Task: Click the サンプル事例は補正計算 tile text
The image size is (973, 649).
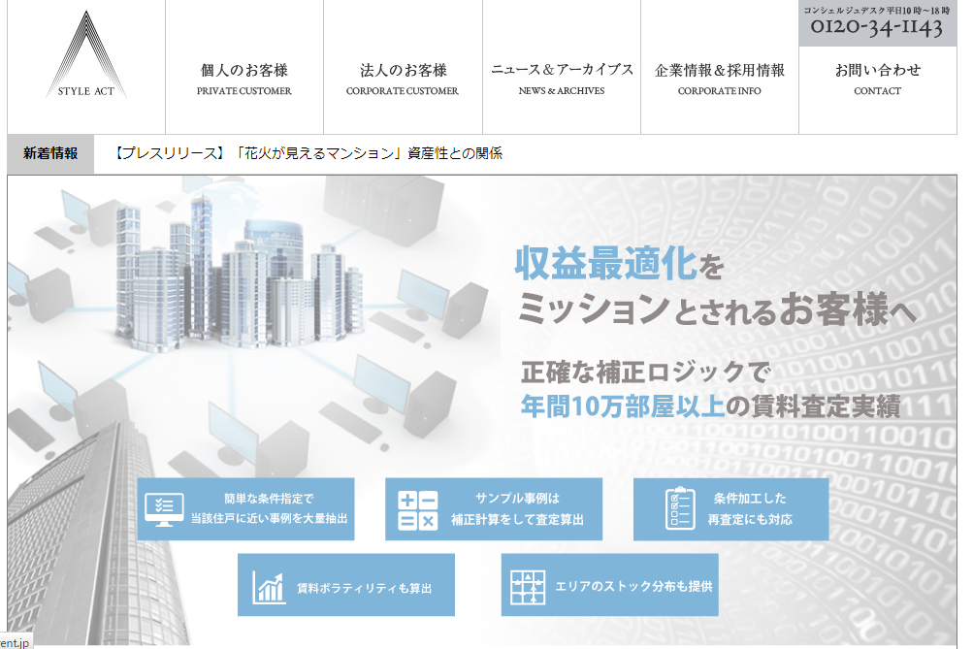Action: click(517, 508)
